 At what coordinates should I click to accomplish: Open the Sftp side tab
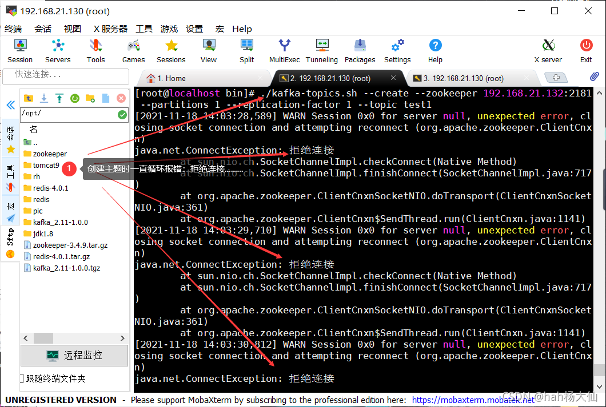click(x=10, y=243)
